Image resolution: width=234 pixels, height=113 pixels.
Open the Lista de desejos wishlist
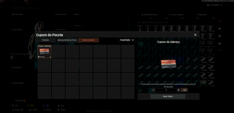[x=176, y=15]
